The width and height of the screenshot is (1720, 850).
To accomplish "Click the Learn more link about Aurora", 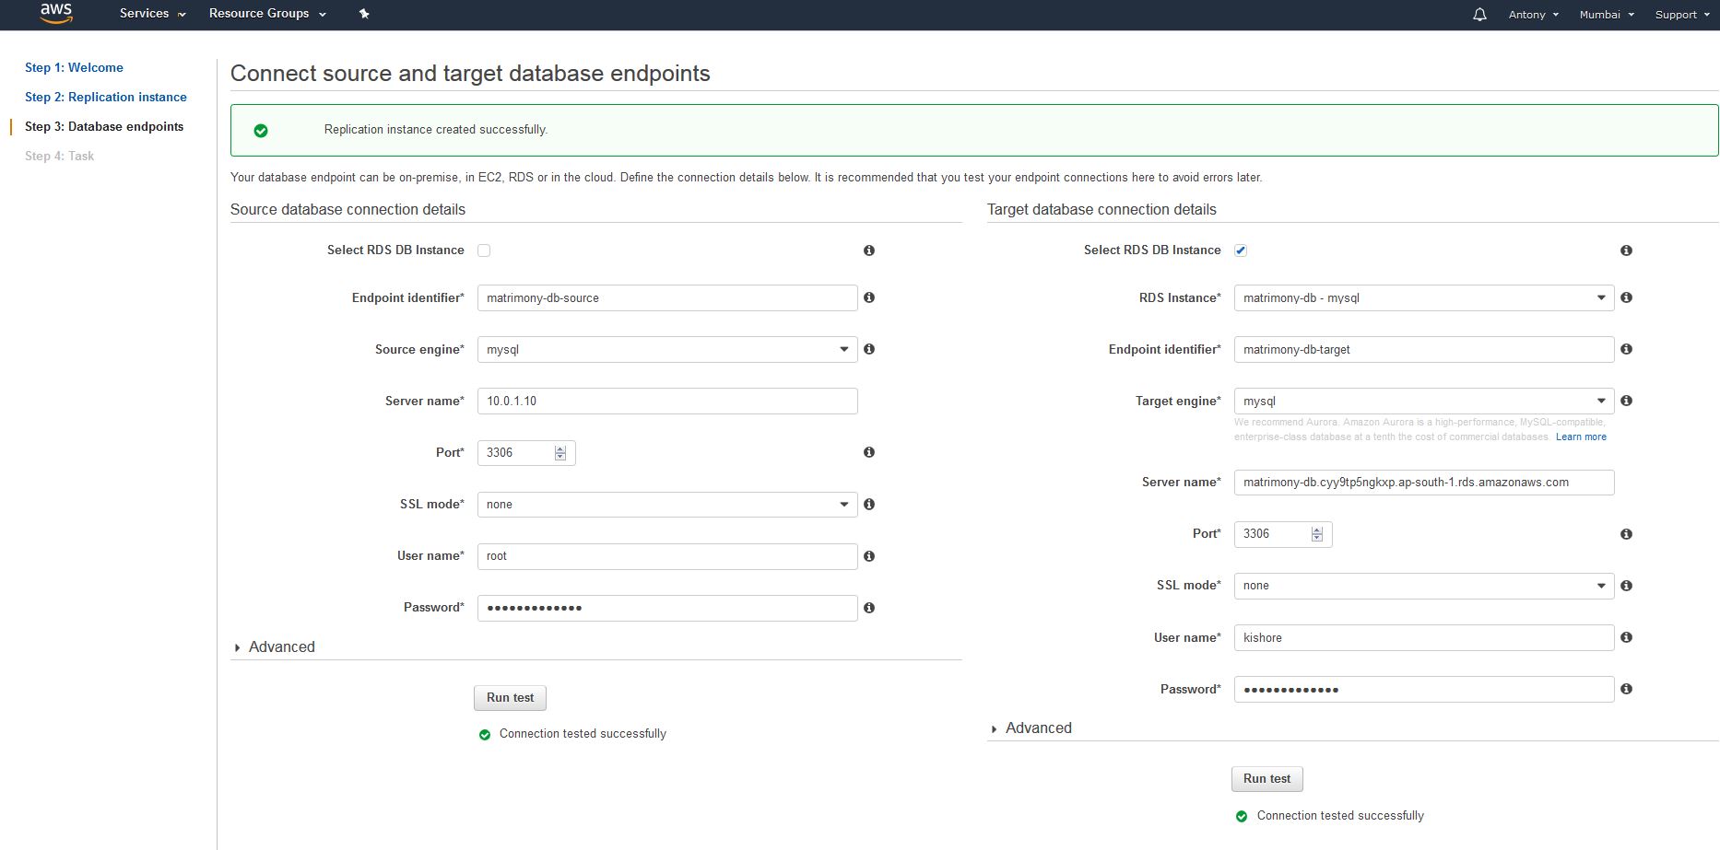I will (x=1580, y=437).
